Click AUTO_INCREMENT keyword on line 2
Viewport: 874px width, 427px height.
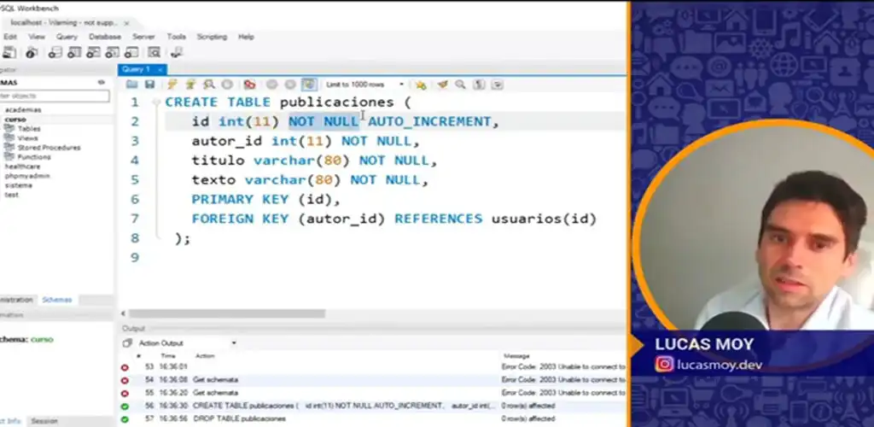pos(429,121)
